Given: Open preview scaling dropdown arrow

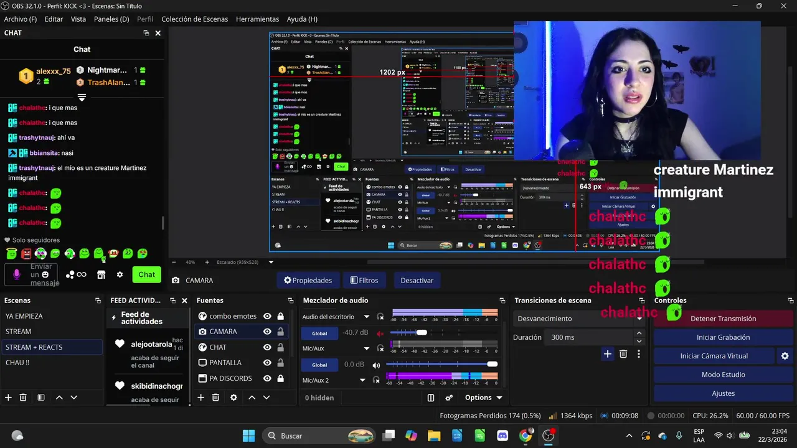Looking at the screenshot, I should (271, 262).
